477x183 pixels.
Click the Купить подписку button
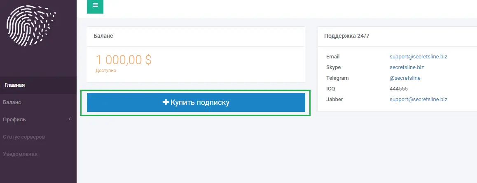[x=196, y=102]
